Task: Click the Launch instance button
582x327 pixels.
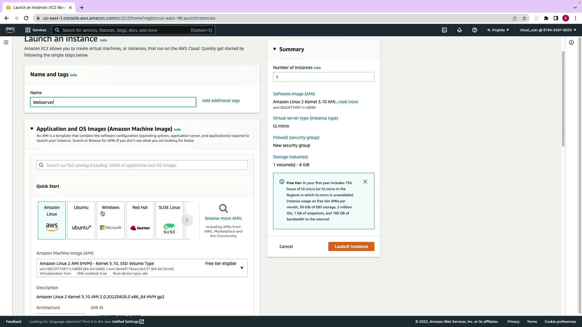Action: coord(351,246)
